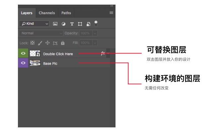The image size is (218, 132).
Task: Filter for shape layers icon
Action: tap(80, 24)
